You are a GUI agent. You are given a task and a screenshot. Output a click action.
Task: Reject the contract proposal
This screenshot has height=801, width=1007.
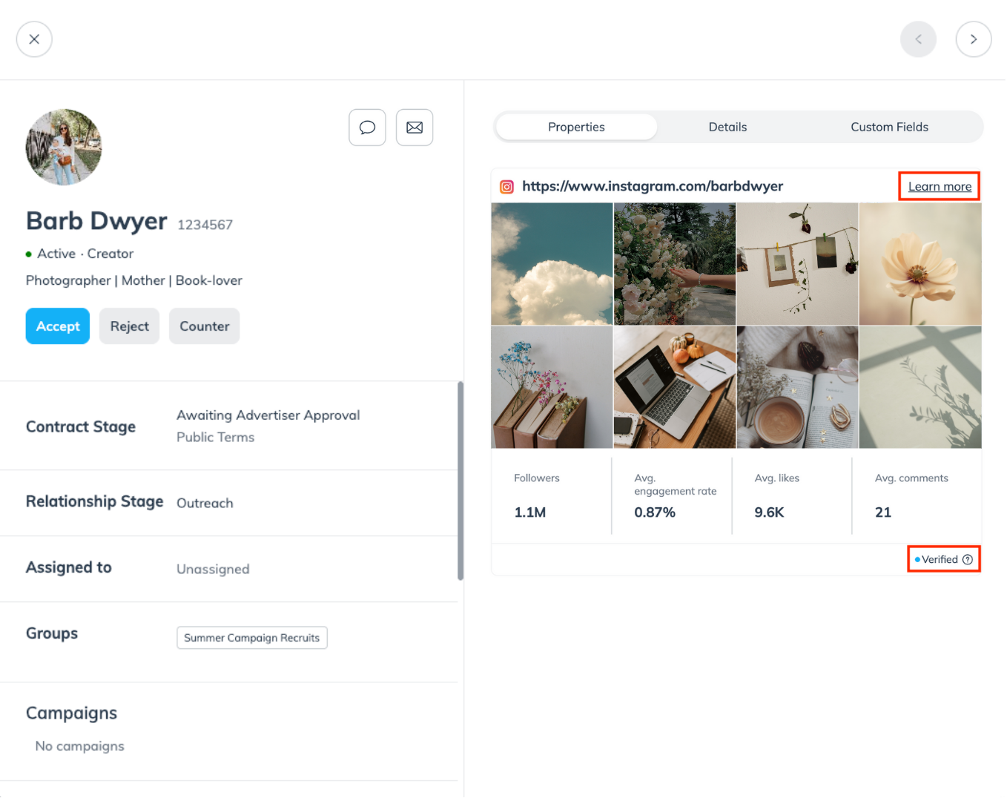click(x=129, y=326)
